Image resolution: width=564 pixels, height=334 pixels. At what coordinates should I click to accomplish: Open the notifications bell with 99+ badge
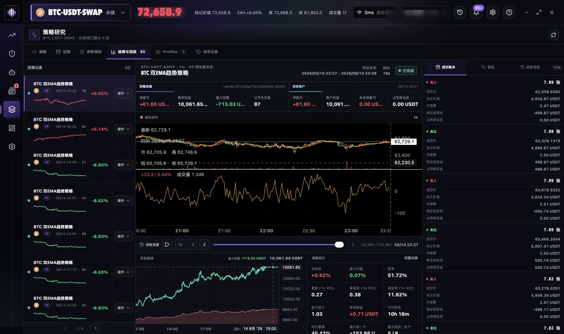tap(476, 13)
